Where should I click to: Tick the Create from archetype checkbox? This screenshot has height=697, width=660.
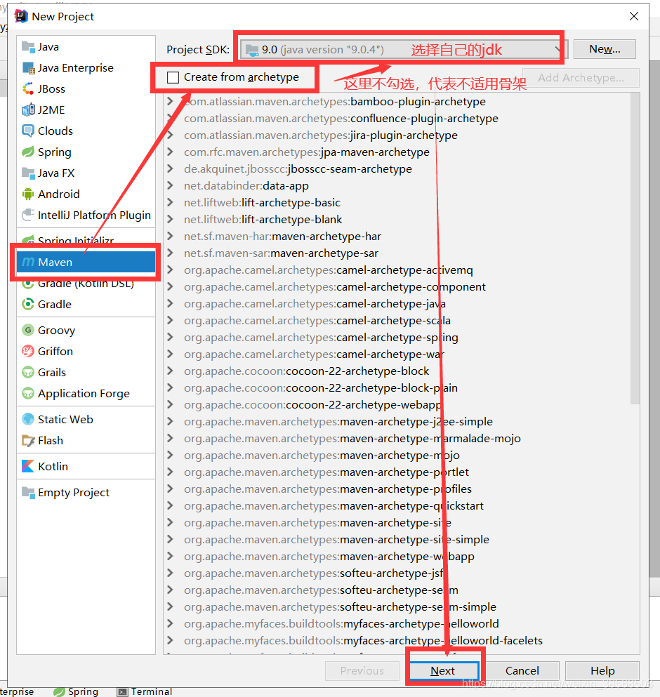[x=173, y=77]
